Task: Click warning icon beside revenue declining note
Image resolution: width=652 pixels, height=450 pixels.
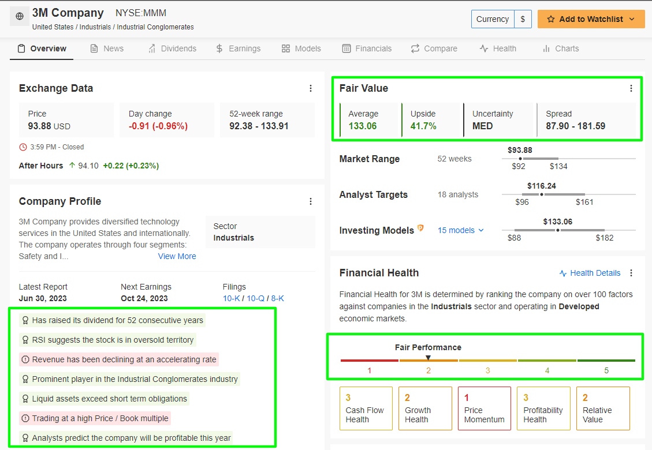Action: [25, 359]
